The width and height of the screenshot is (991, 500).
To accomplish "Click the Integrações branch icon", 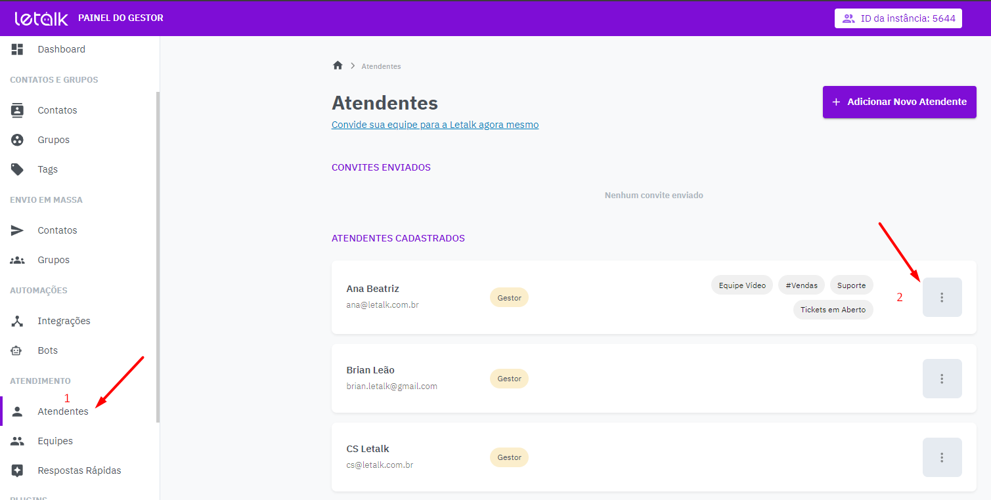I will (17, 321).
